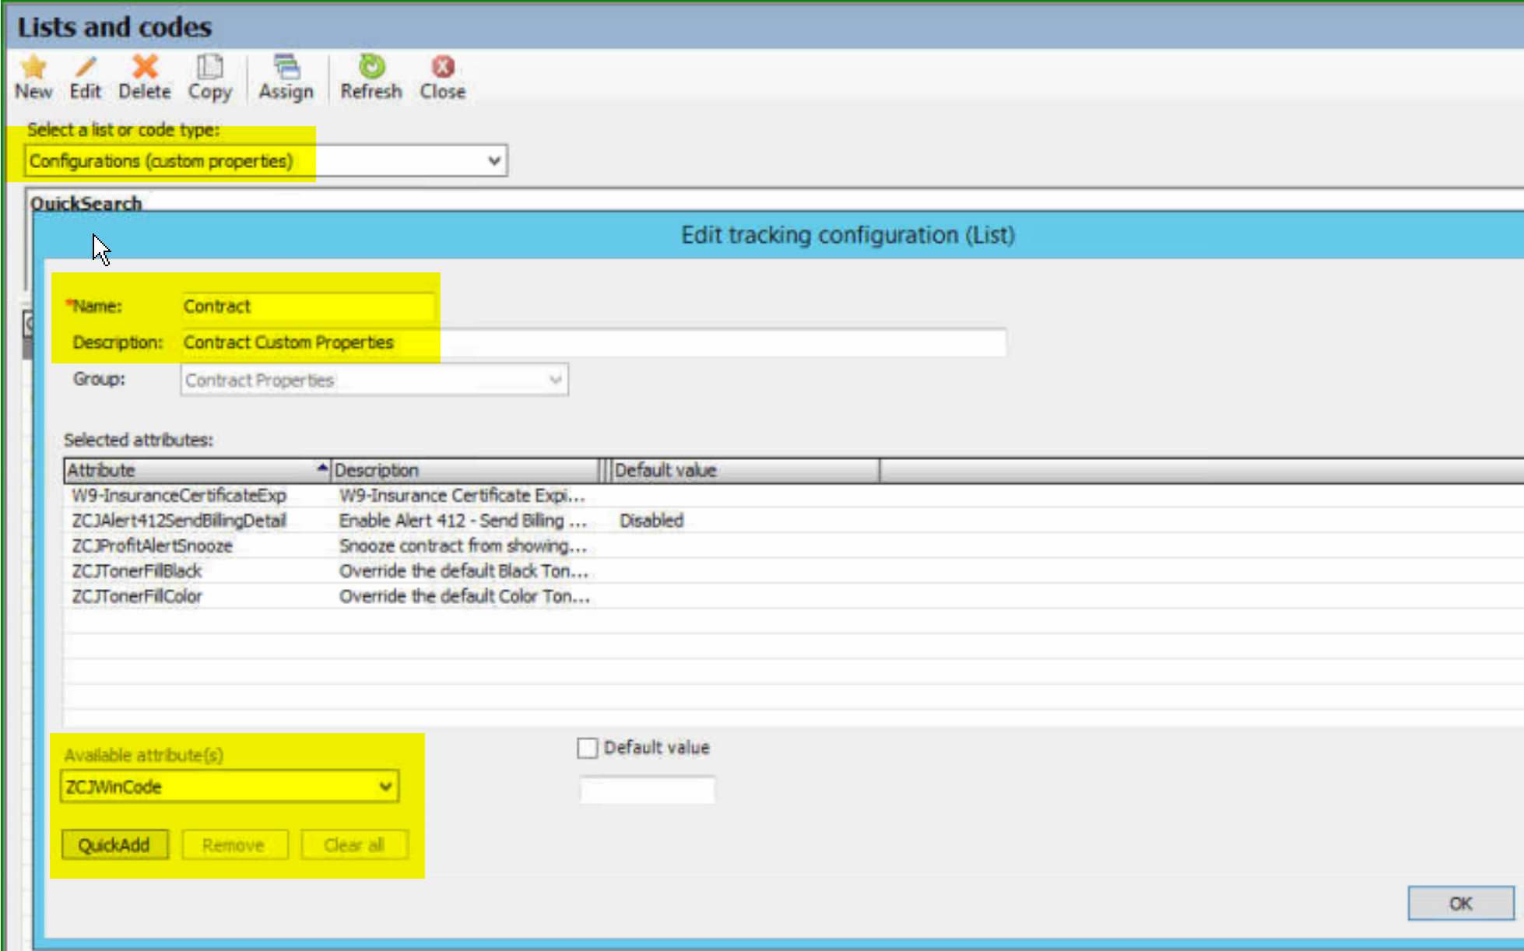Click the Disabled default value cell
This screenshot has width=1524, height=951.
pyautogui.click(x=651, y=521)
